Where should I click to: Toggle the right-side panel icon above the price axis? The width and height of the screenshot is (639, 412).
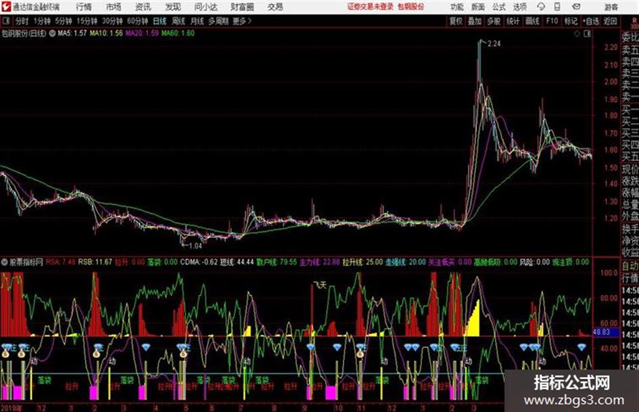[x=587, y=34]
